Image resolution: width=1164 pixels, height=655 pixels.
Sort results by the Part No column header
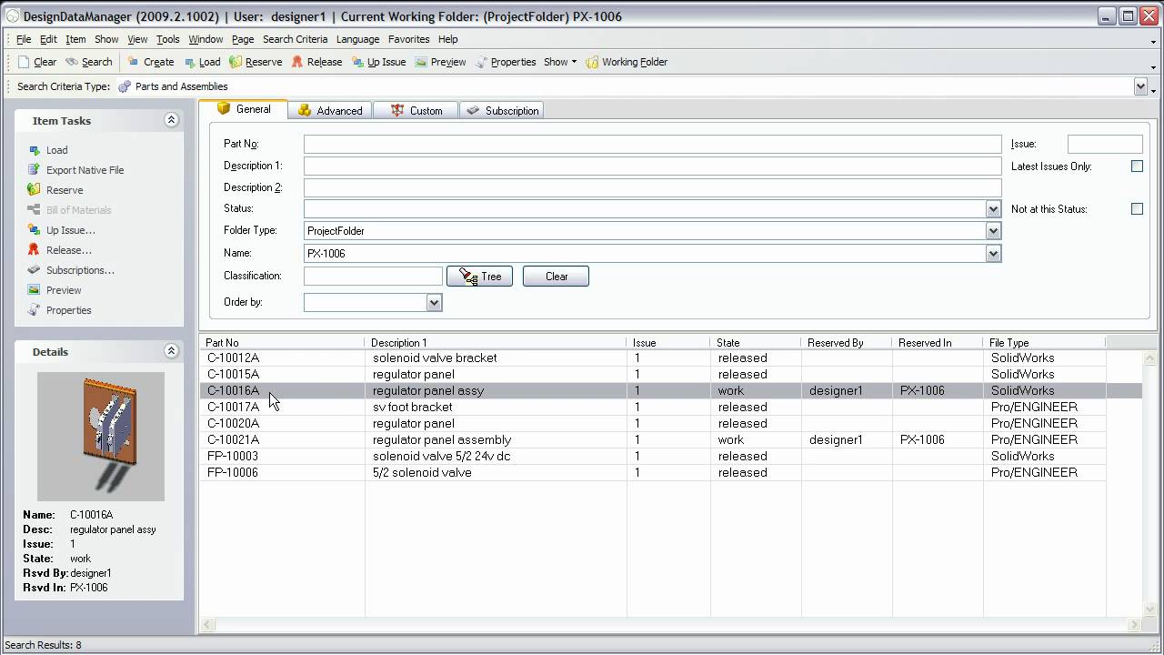point(282,343)
